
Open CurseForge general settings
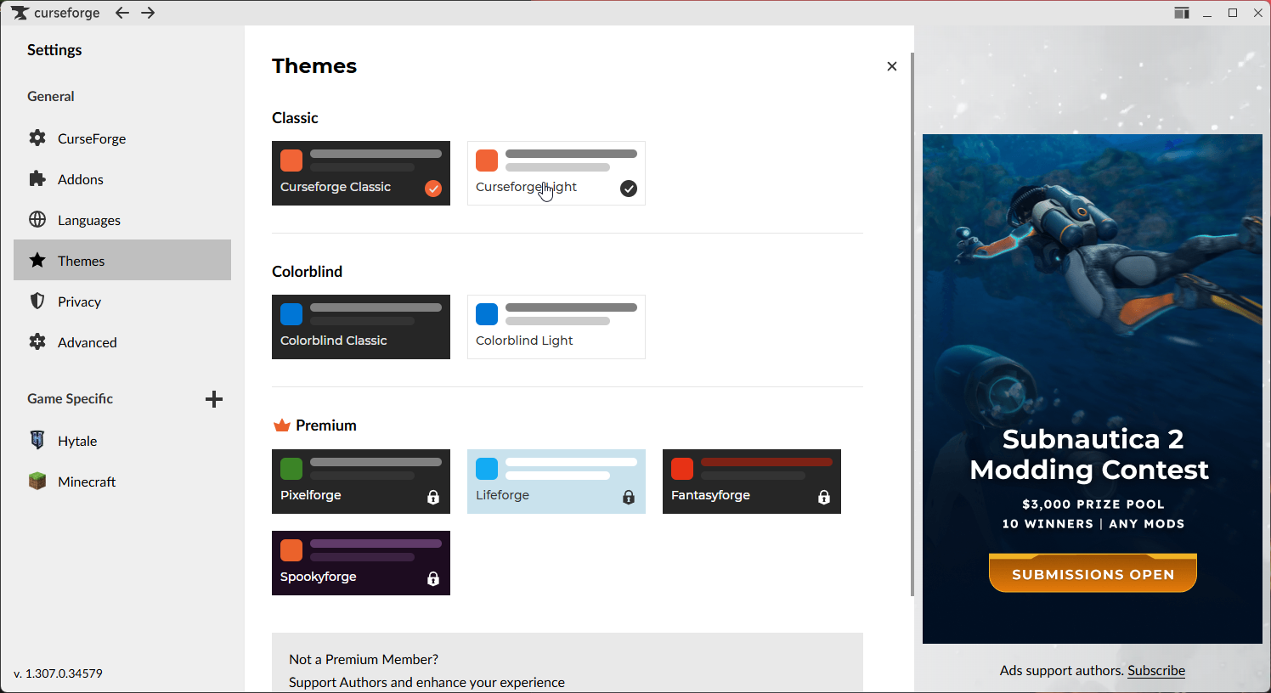(x=122, y=138)
